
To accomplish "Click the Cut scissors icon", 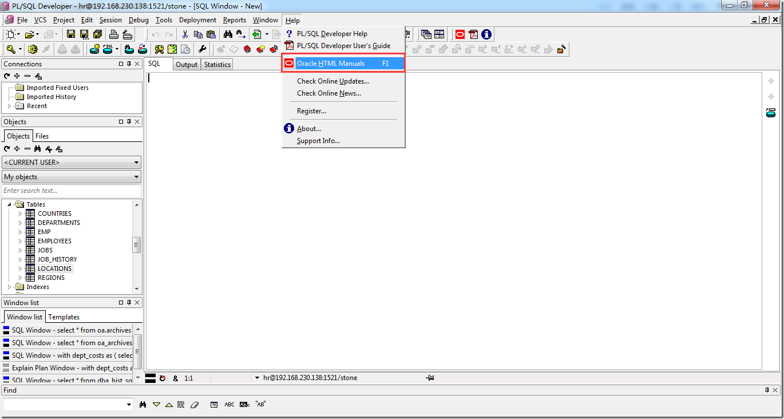I will point(185,35).
